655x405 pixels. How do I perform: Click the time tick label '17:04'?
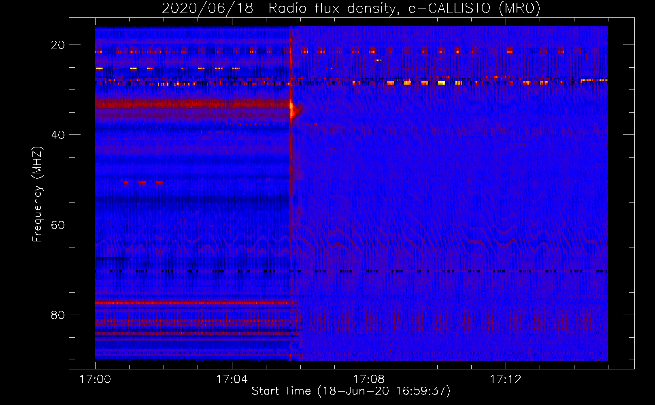(x=232, y=379)
